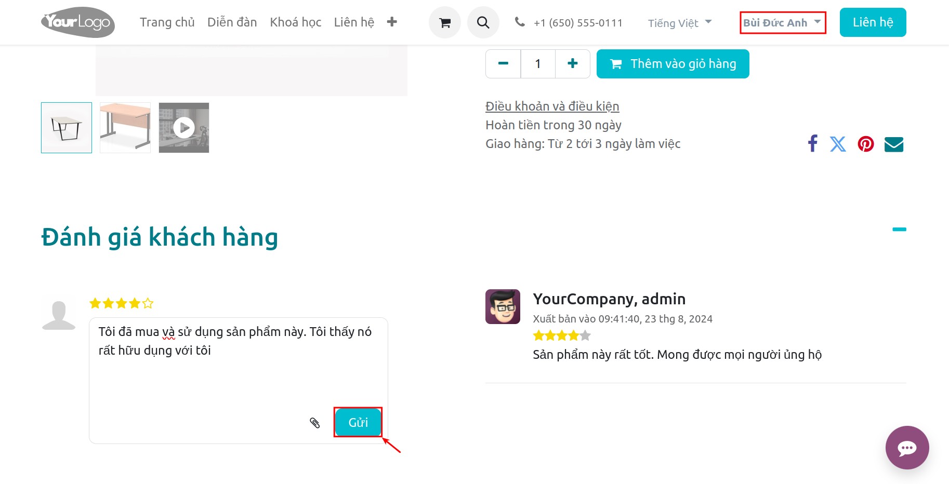This screenshot has width=949, height=484.
Task: Select the first rating star
Action: [95, 303]
